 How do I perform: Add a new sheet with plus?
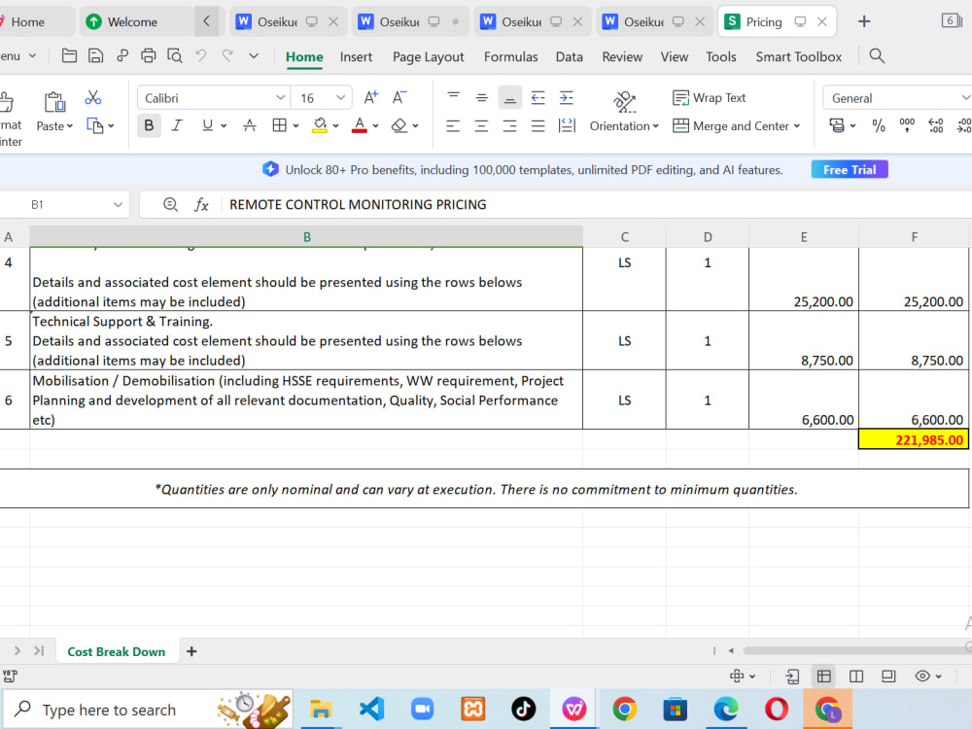pyautogui.click(x=191, y=651)
